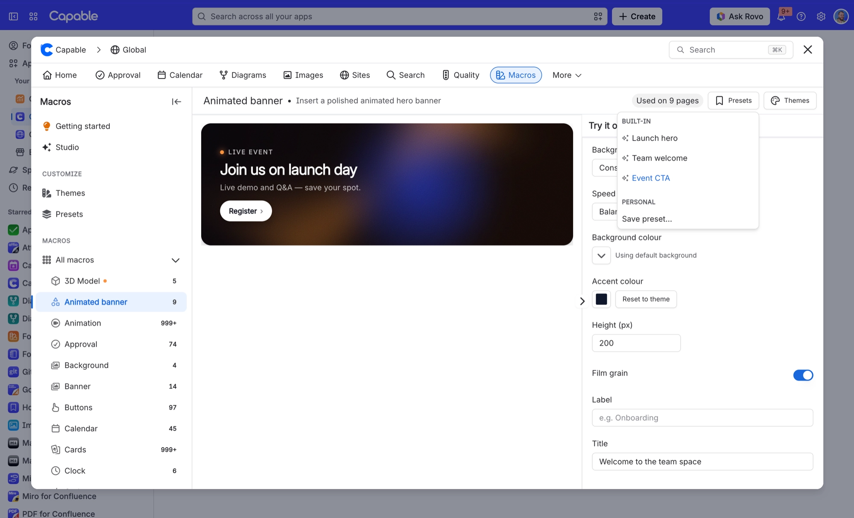
Task: Open the notifications bell
Action: pos(781,17)
